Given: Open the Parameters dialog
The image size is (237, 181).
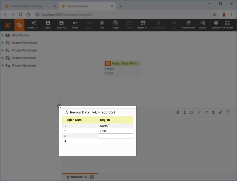Looking at the screenshot, I should 188,25.
